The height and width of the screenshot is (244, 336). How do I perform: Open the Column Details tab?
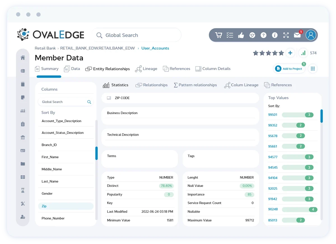[213, 69]
